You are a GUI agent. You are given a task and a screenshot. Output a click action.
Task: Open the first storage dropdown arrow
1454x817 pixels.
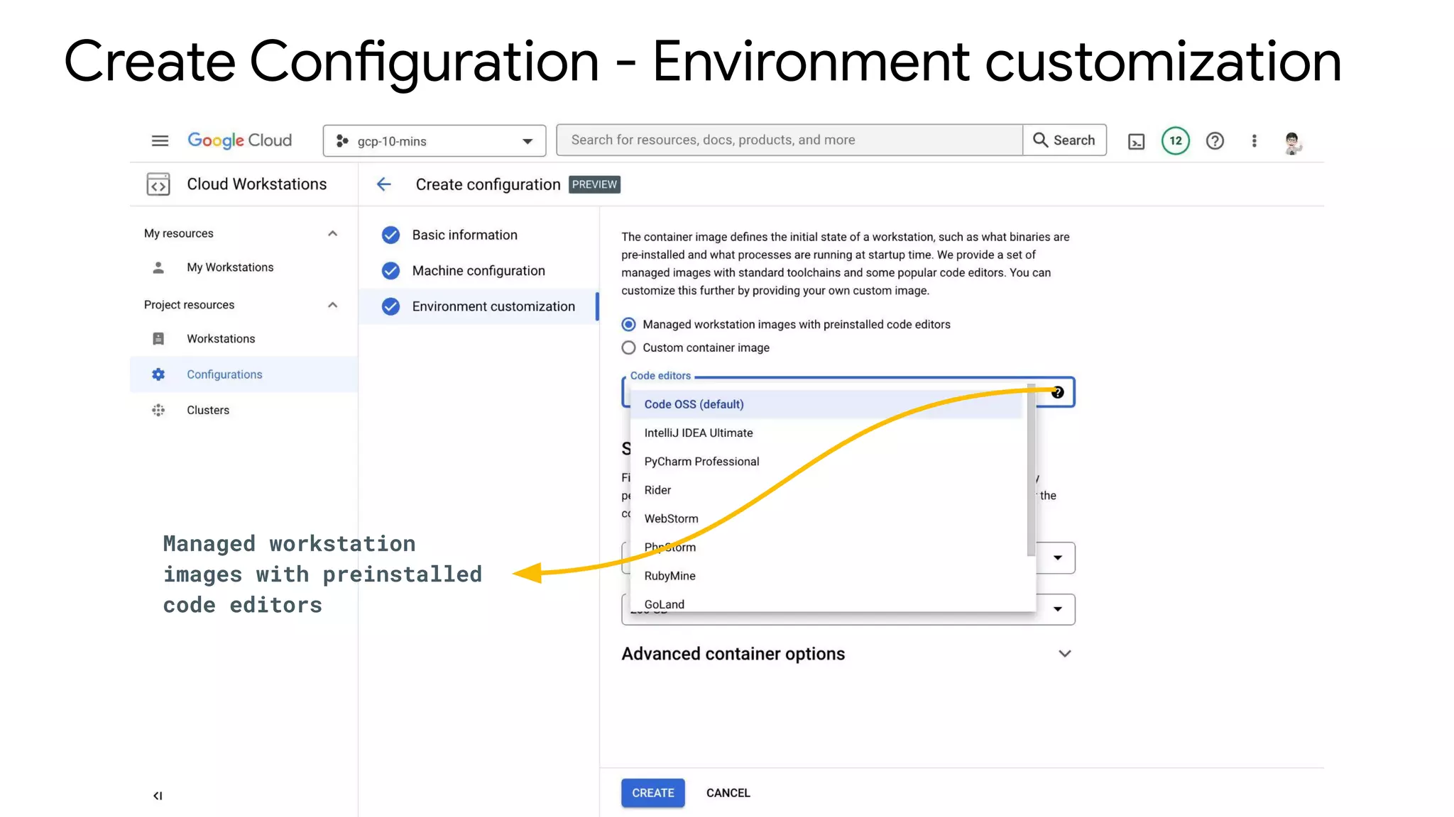coord(1058,557)
